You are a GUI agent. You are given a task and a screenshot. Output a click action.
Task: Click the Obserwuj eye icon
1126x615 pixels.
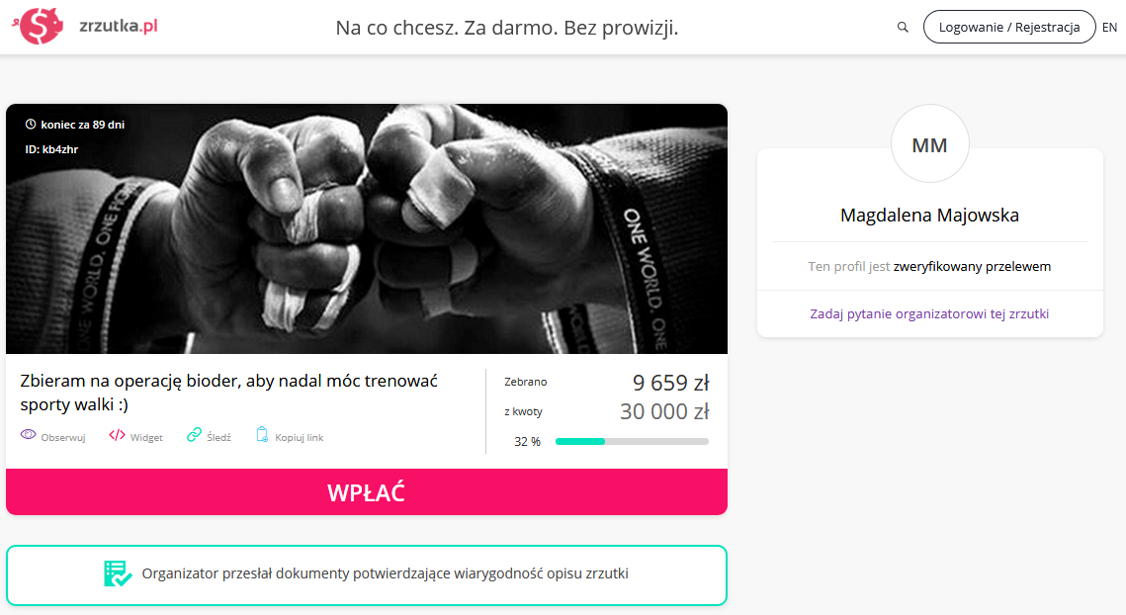click(x=28, y=435)
